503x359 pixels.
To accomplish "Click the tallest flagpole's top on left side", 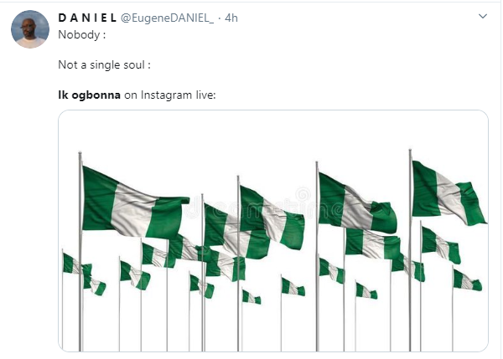I will [x=80, y=156].
